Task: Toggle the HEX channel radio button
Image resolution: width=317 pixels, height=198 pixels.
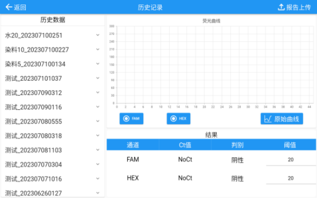Action: 173,119
